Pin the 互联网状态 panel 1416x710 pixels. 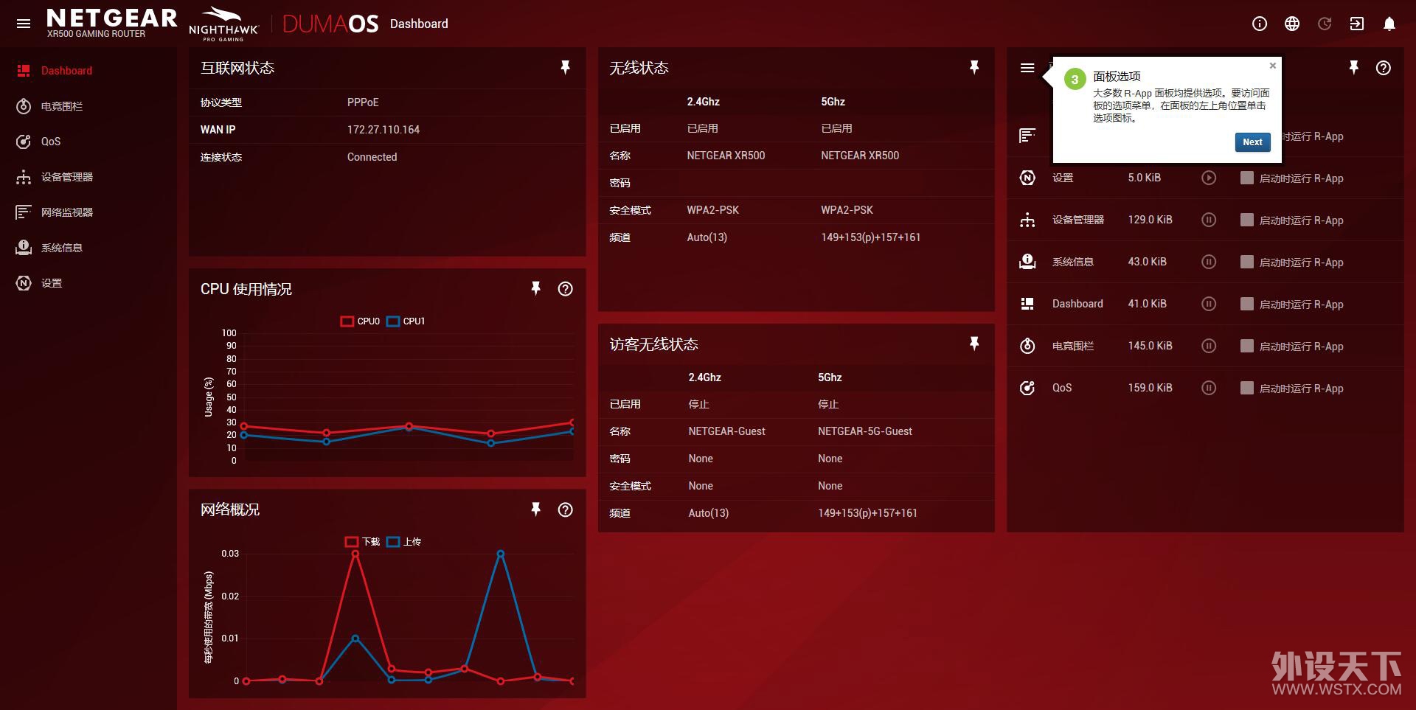pos(566,68)
